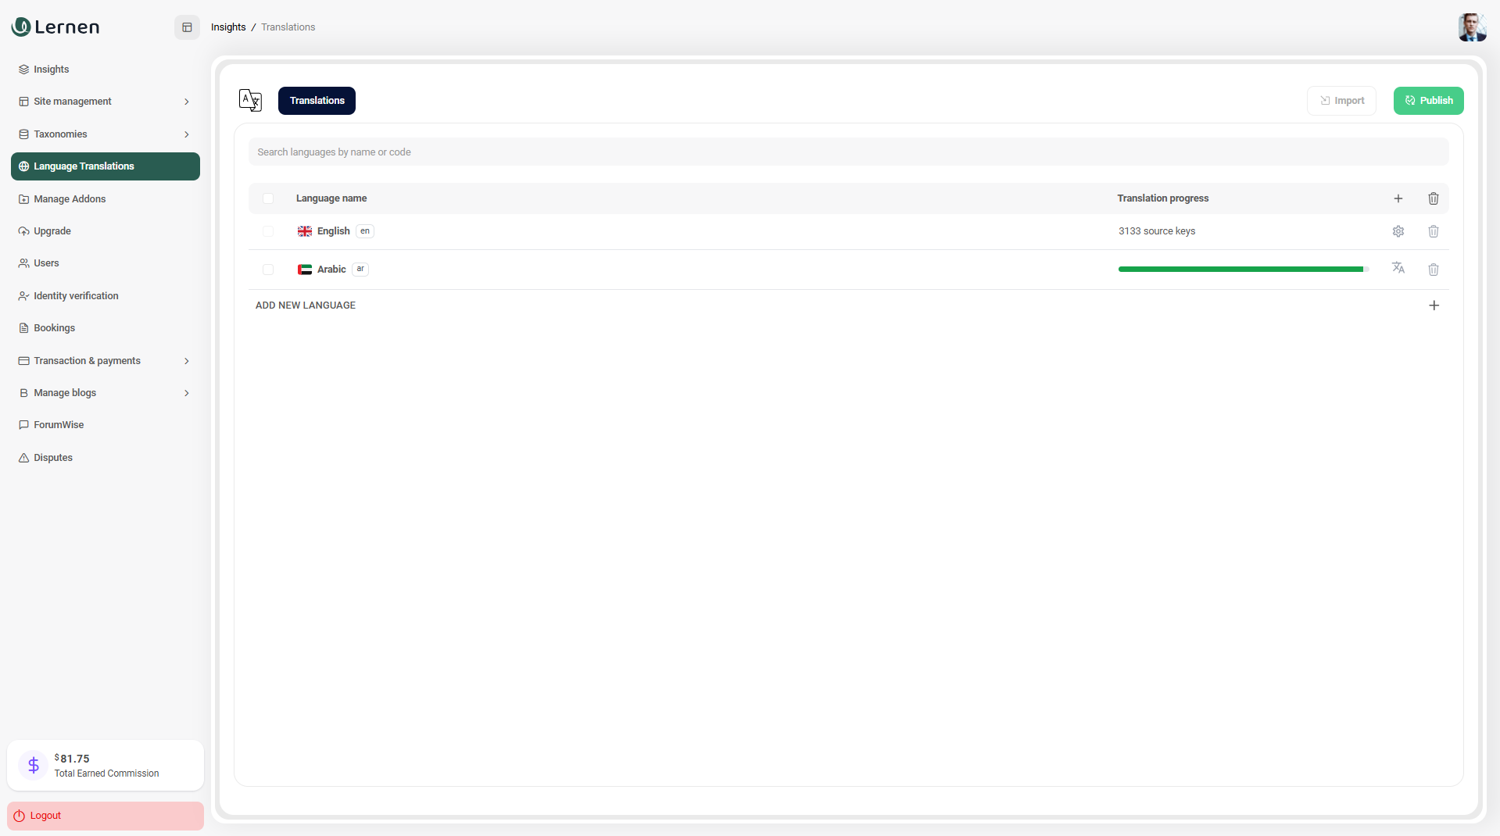Toggle the sidebar collapse icon near breadcrumbs

pos(186,27)
